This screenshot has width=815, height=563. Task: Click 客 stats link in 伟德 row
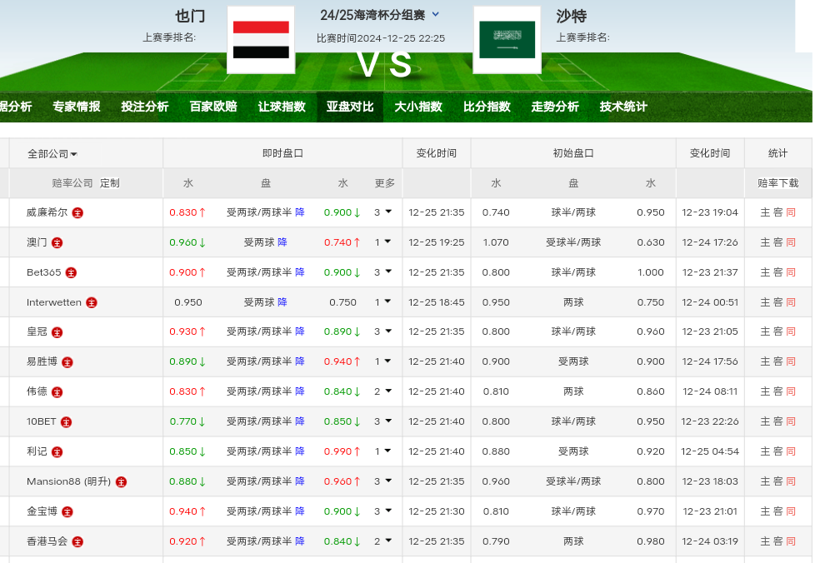(778, 391)
